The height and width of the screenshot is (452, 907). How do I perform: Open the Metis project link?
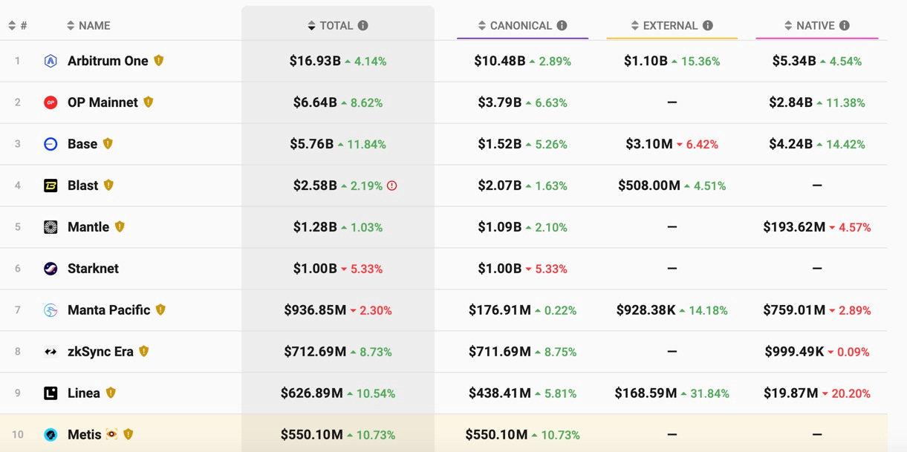click(85, 435)
